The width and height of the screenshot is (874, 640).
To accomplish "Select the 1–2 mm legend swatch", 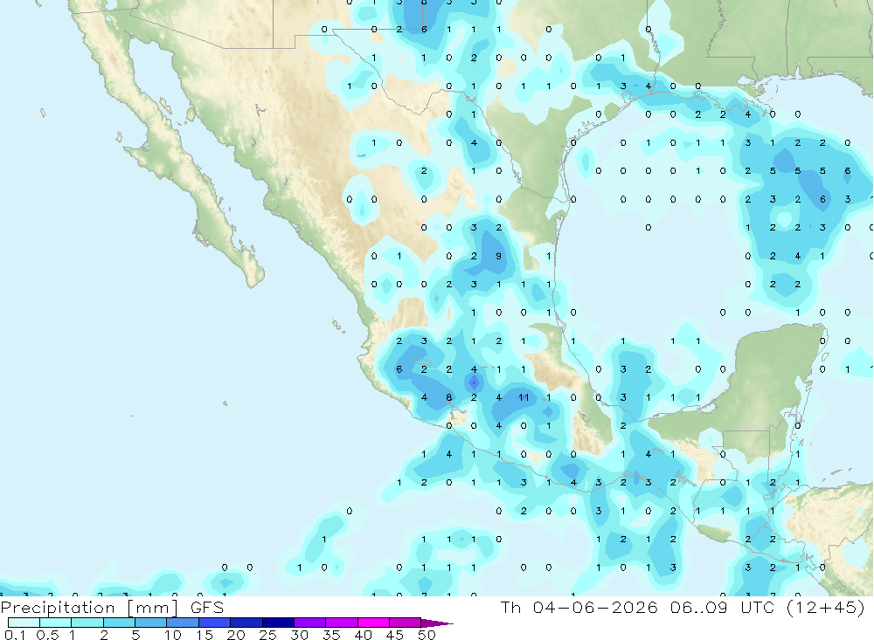I will coord(87,623).
